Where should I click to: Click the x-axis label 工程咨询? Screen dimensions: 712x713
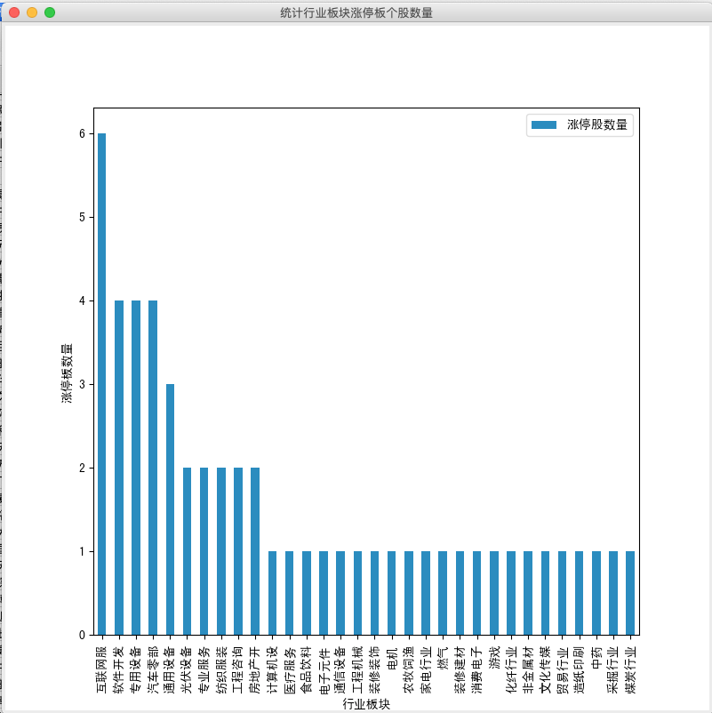point(238,669)
